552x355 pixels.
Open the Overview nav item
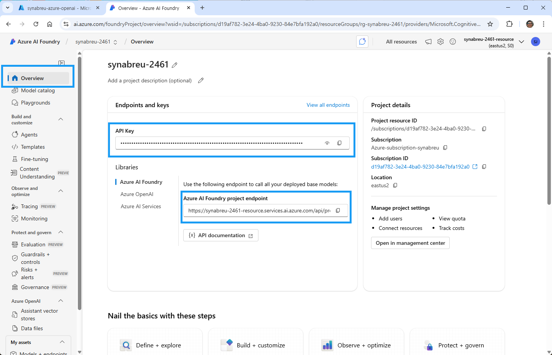click(x=38, y=78)
